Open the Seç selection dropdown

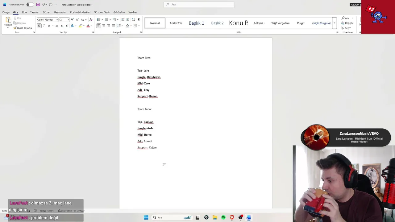[x=347, y=28]
